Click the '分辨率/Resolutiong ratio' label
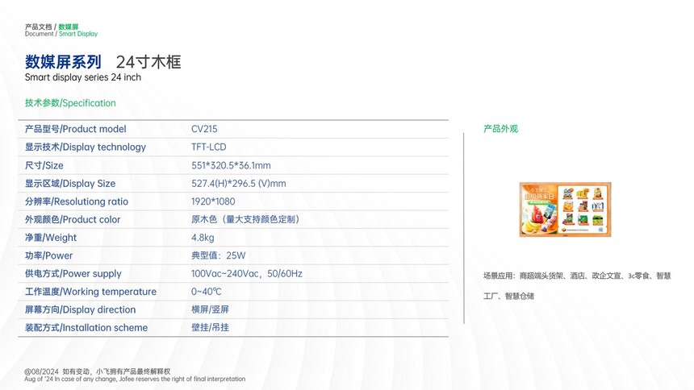 [x=76, y=201]
